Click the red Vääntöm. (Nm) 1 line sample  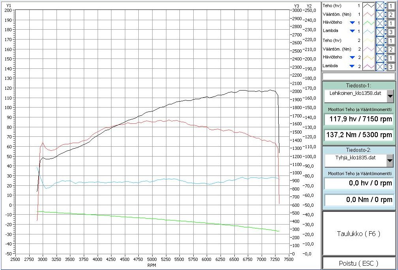369,14
